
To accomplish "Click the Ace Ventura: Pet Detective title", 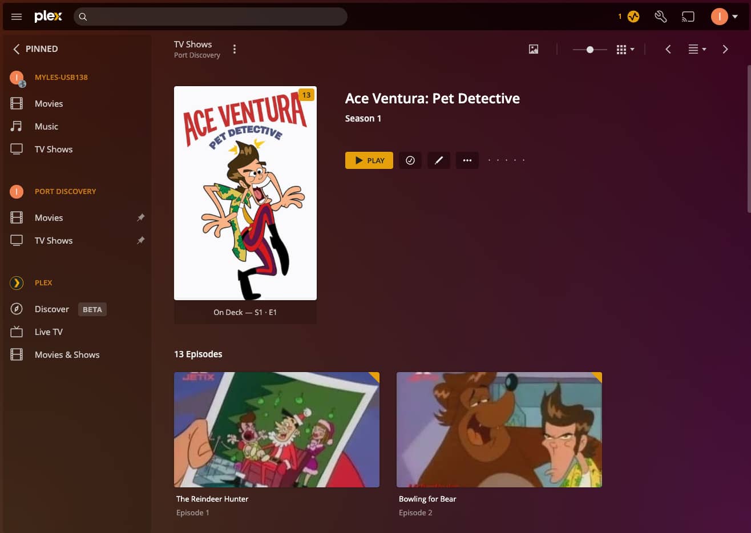I will (433, 98).
